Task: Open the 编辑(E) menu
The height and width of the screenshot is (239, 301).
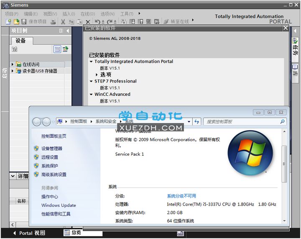Action: coord(31,14)
